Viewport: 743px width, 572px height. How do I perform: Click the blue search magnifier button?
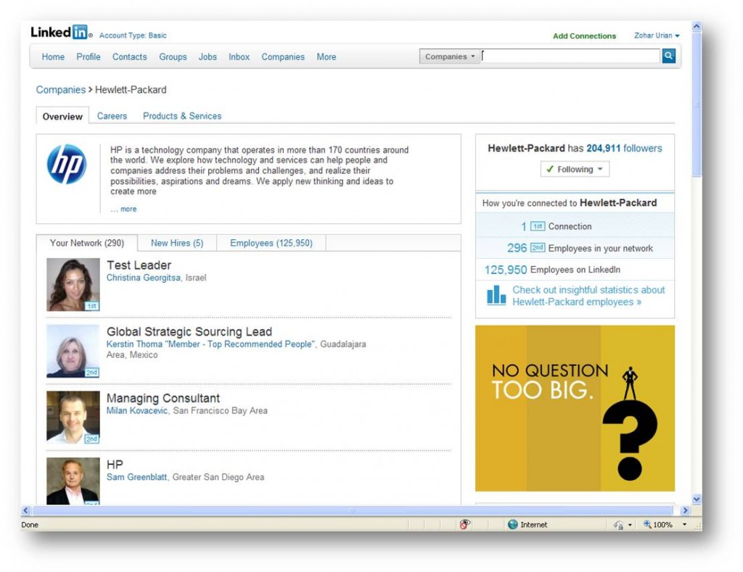668,56
